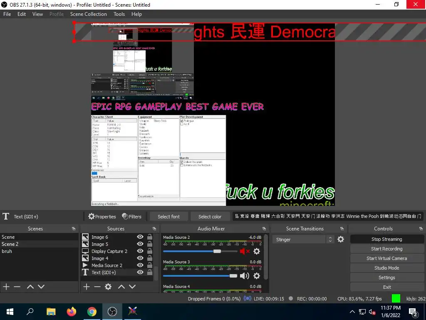Toggle lock on Display Capture 2
Screen dimensions: 426x320
point(149,251)
